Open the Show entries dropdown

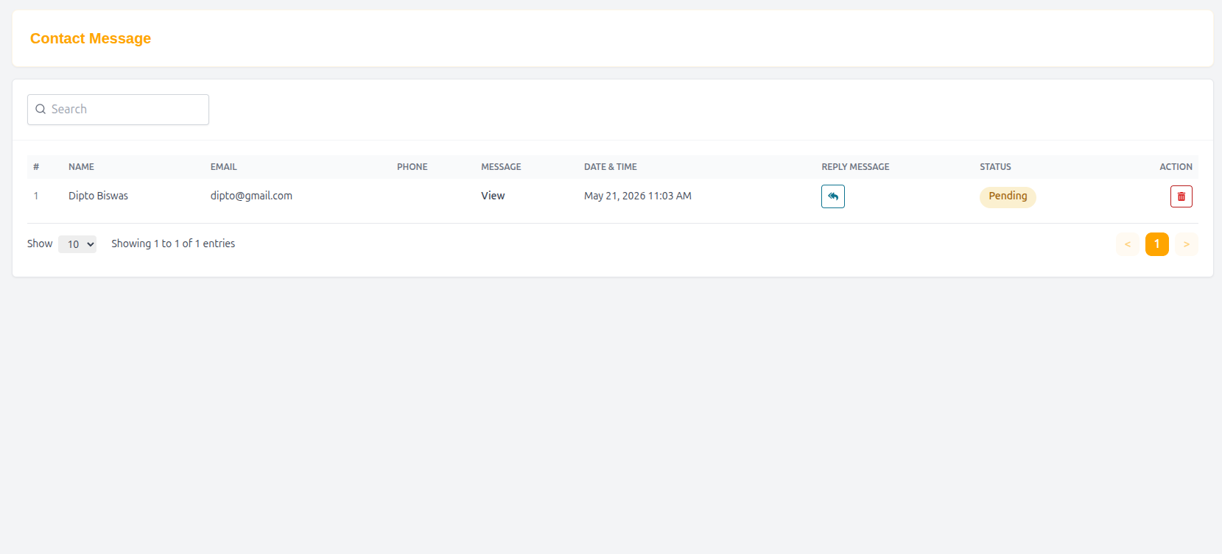coord(77,244)
